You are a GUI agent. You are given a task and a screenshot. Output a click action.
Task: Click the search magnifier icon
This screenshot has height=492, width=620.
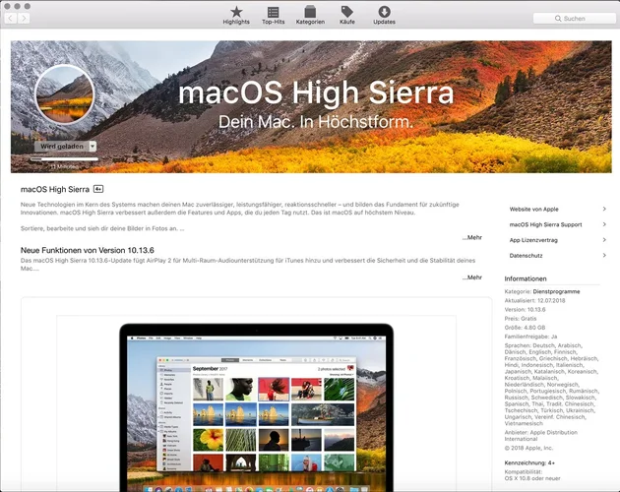558,19
